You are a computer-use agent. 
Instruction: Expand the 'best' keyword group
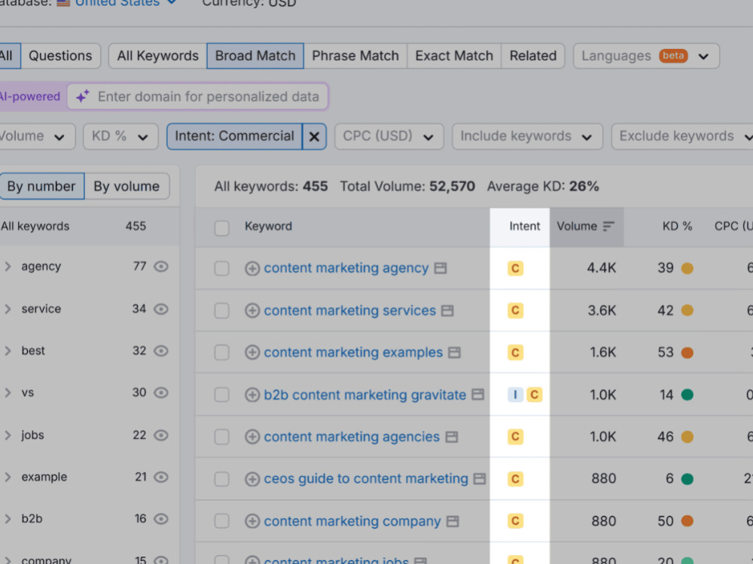coord(8,351)
